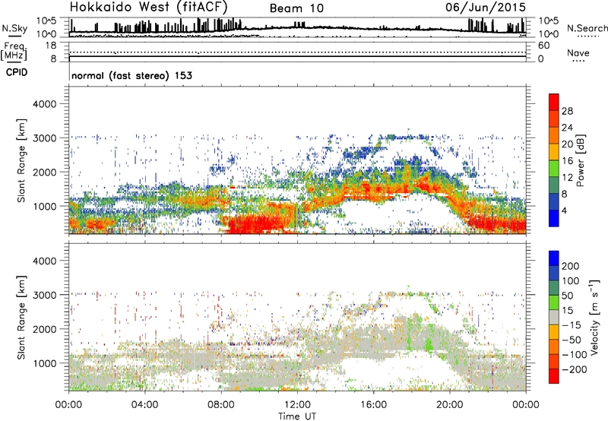Screen dimensions: 608x421
Task: Click the leftmost 00:00 time tick label
Action: coord(68,405)
